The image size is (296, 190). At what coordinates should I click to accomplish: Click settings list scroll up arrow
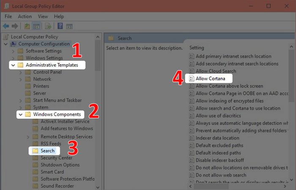click(x=291, y=46)
